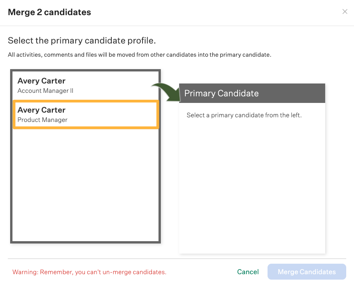The image size is (354, 287).
Task: Dismiss the merge dialog via Cancel
Action: 248,272
